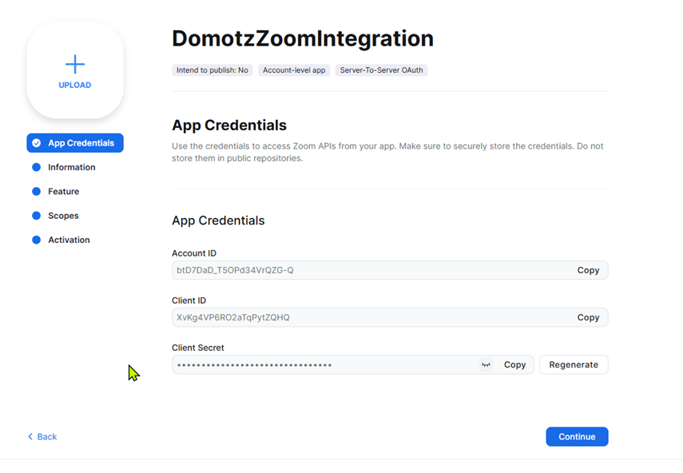
Task: Toggle Client Secret visibility eye icon
Action: (486, 365)
